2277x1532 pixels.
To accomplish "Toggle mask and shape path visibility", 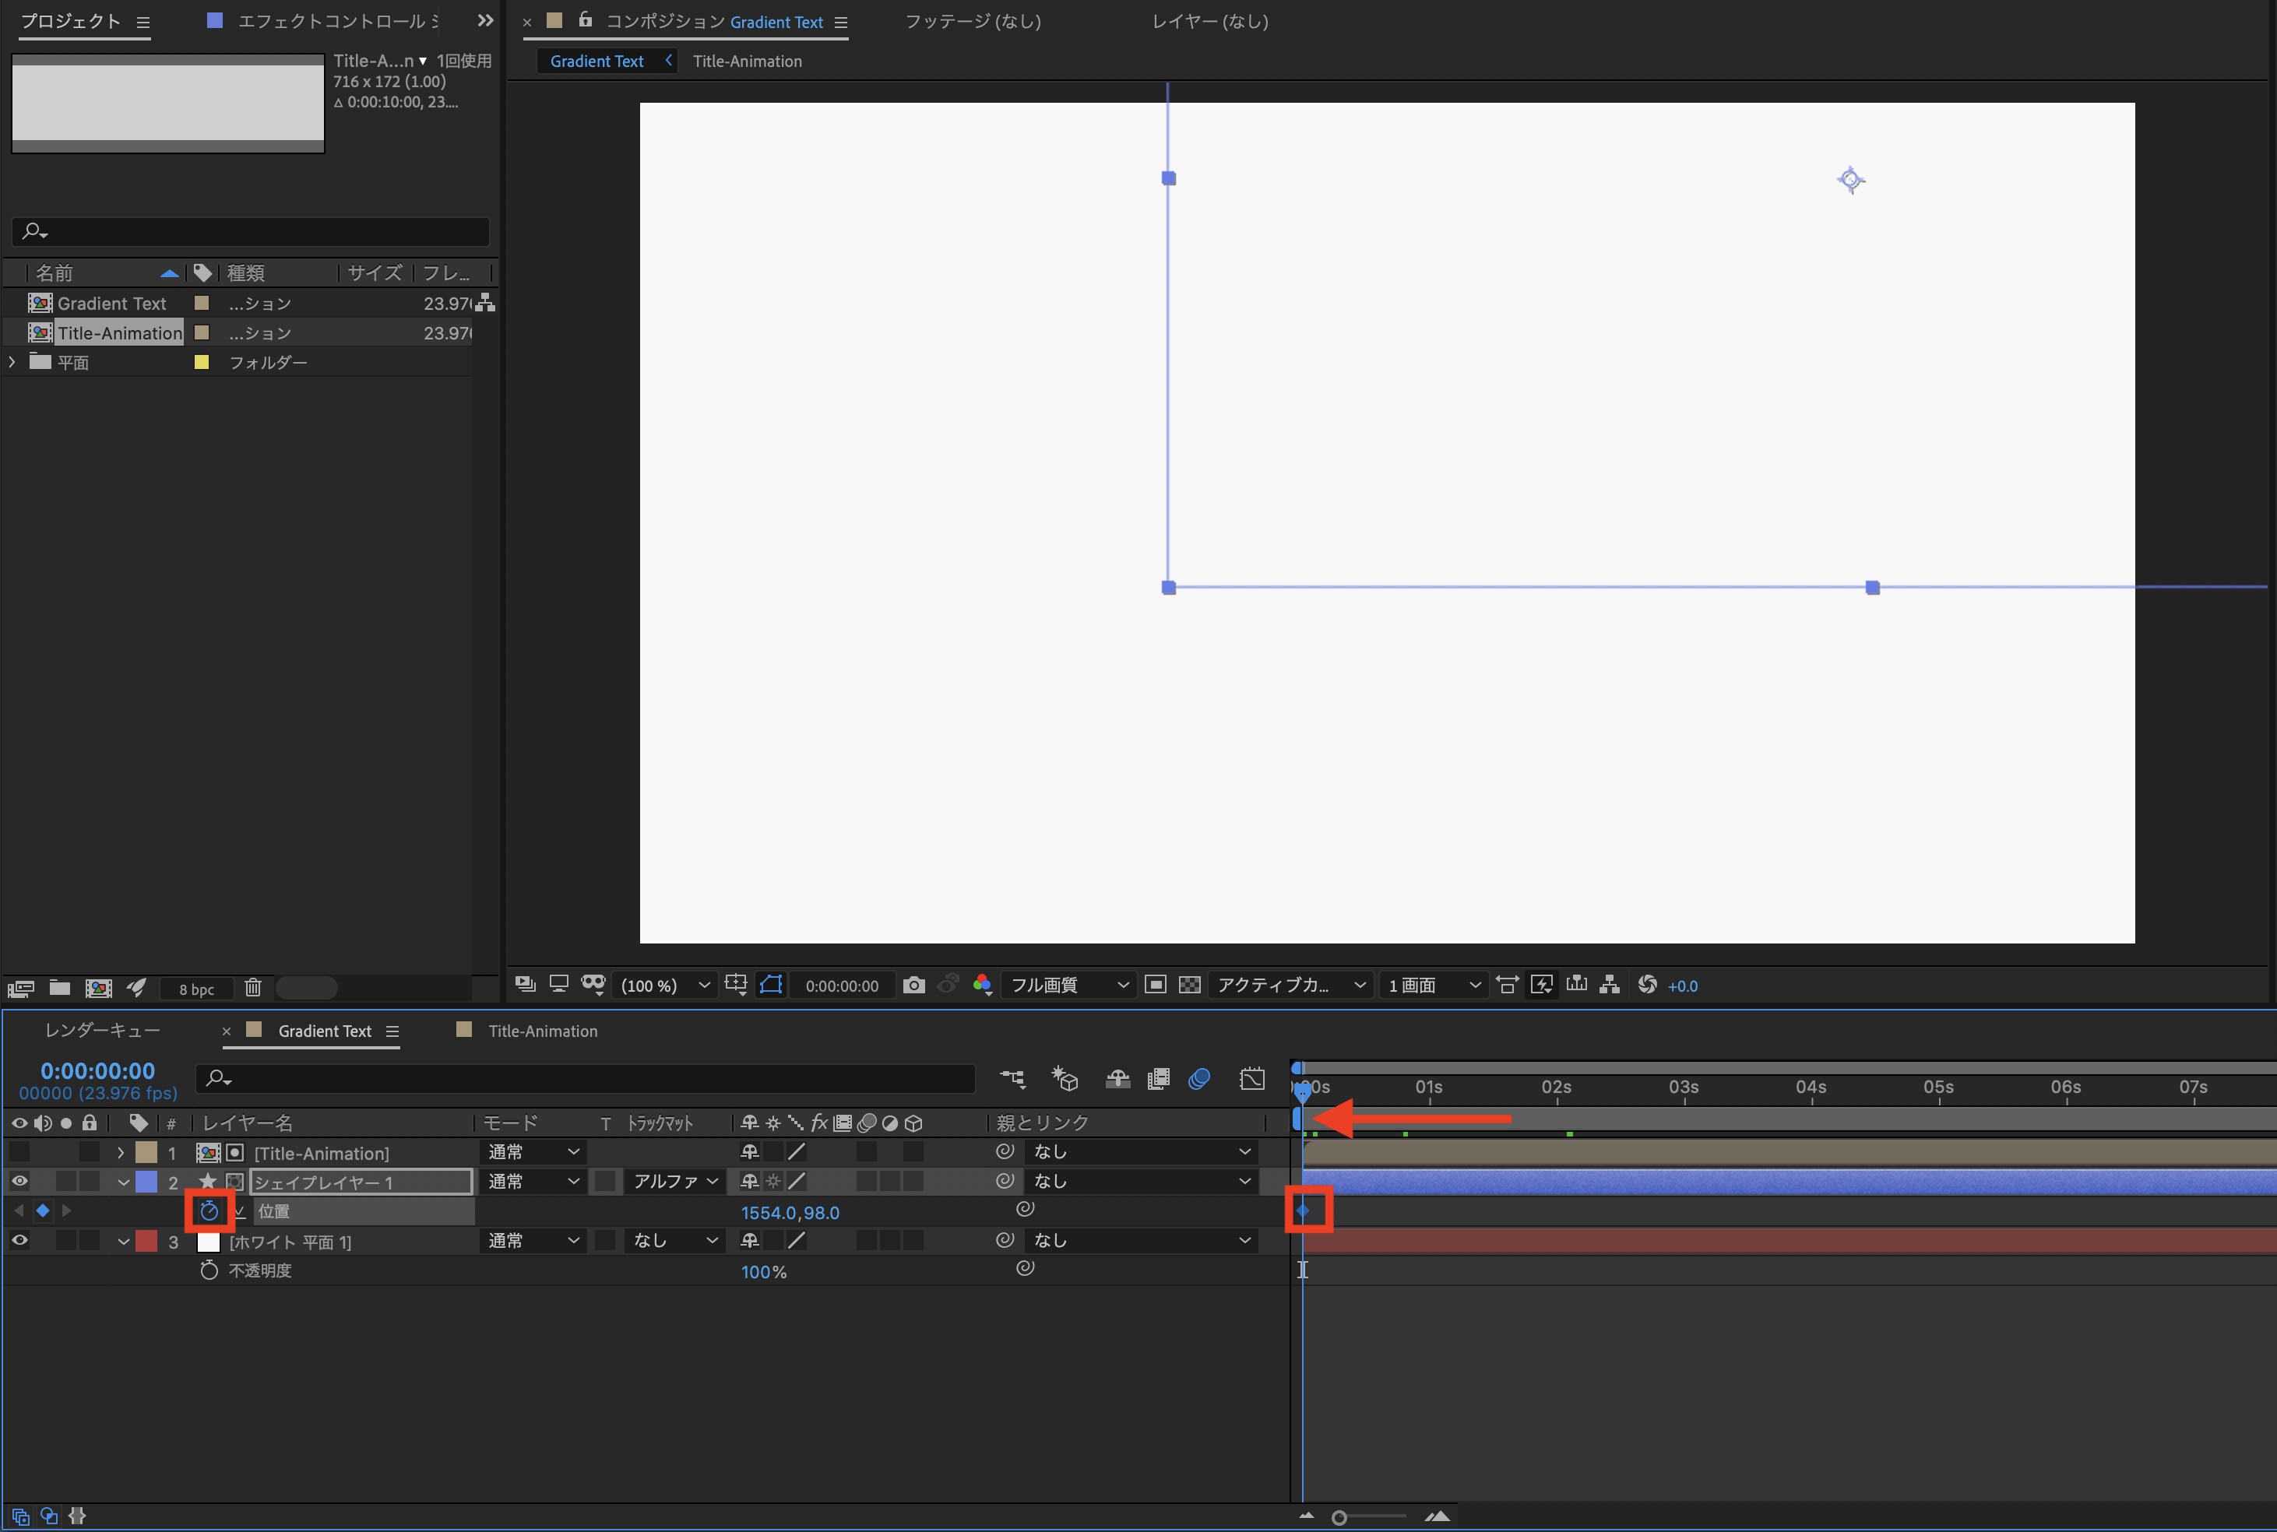I will coord(771,985).
